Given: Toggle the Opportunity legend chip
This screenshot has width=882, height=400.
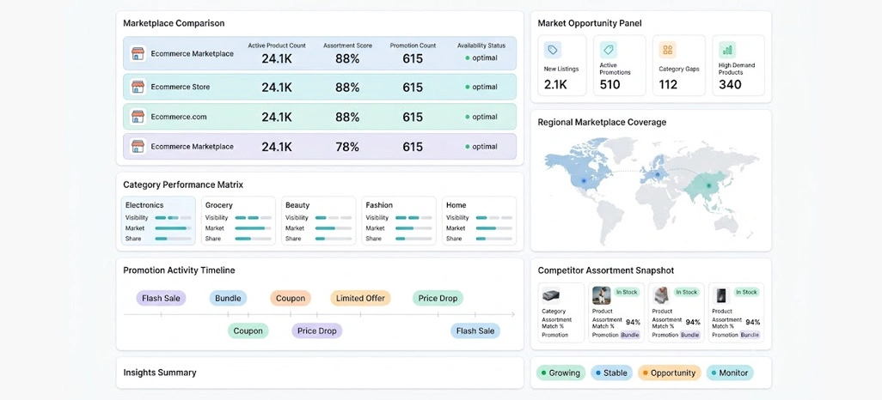Looking at the screenshot, I should (670, 373).
